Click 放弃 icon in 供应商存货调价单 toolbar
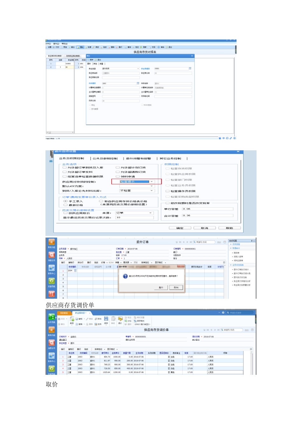302x428 pixels. pos(96,324)
